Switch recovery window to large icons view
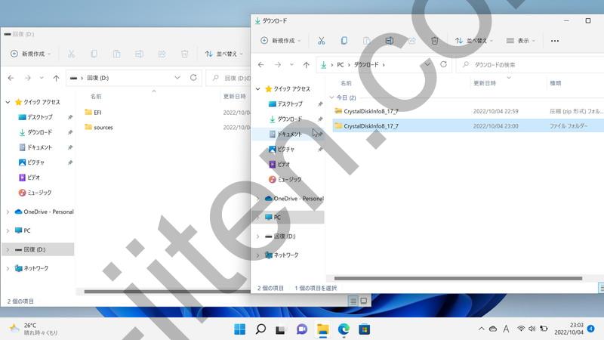Screen dimensions: 604x340 [x=363, y=301]
